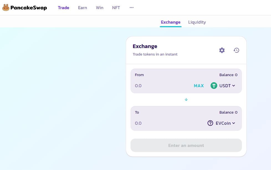This screenshot has height=170, width=271.
Task: Open the Earn menu
Action: point(83,8)
